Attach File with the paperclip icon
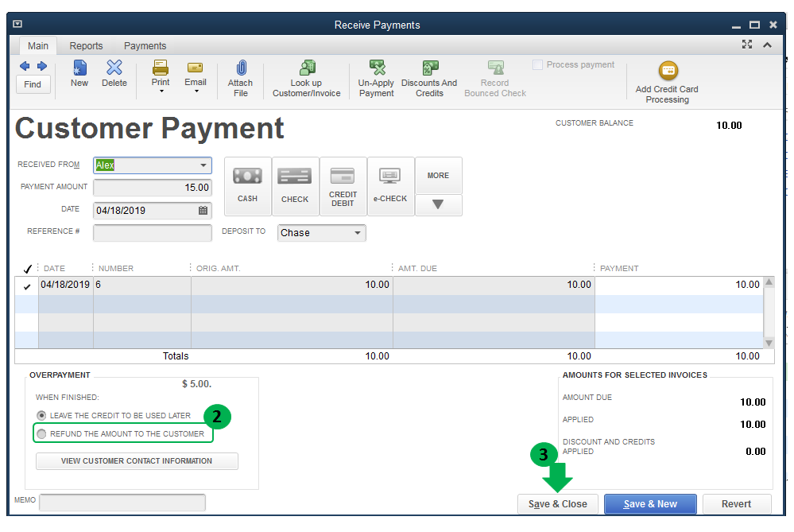This screenshot has height=532, width=794. pyautogui.click(x=241, y=79)
